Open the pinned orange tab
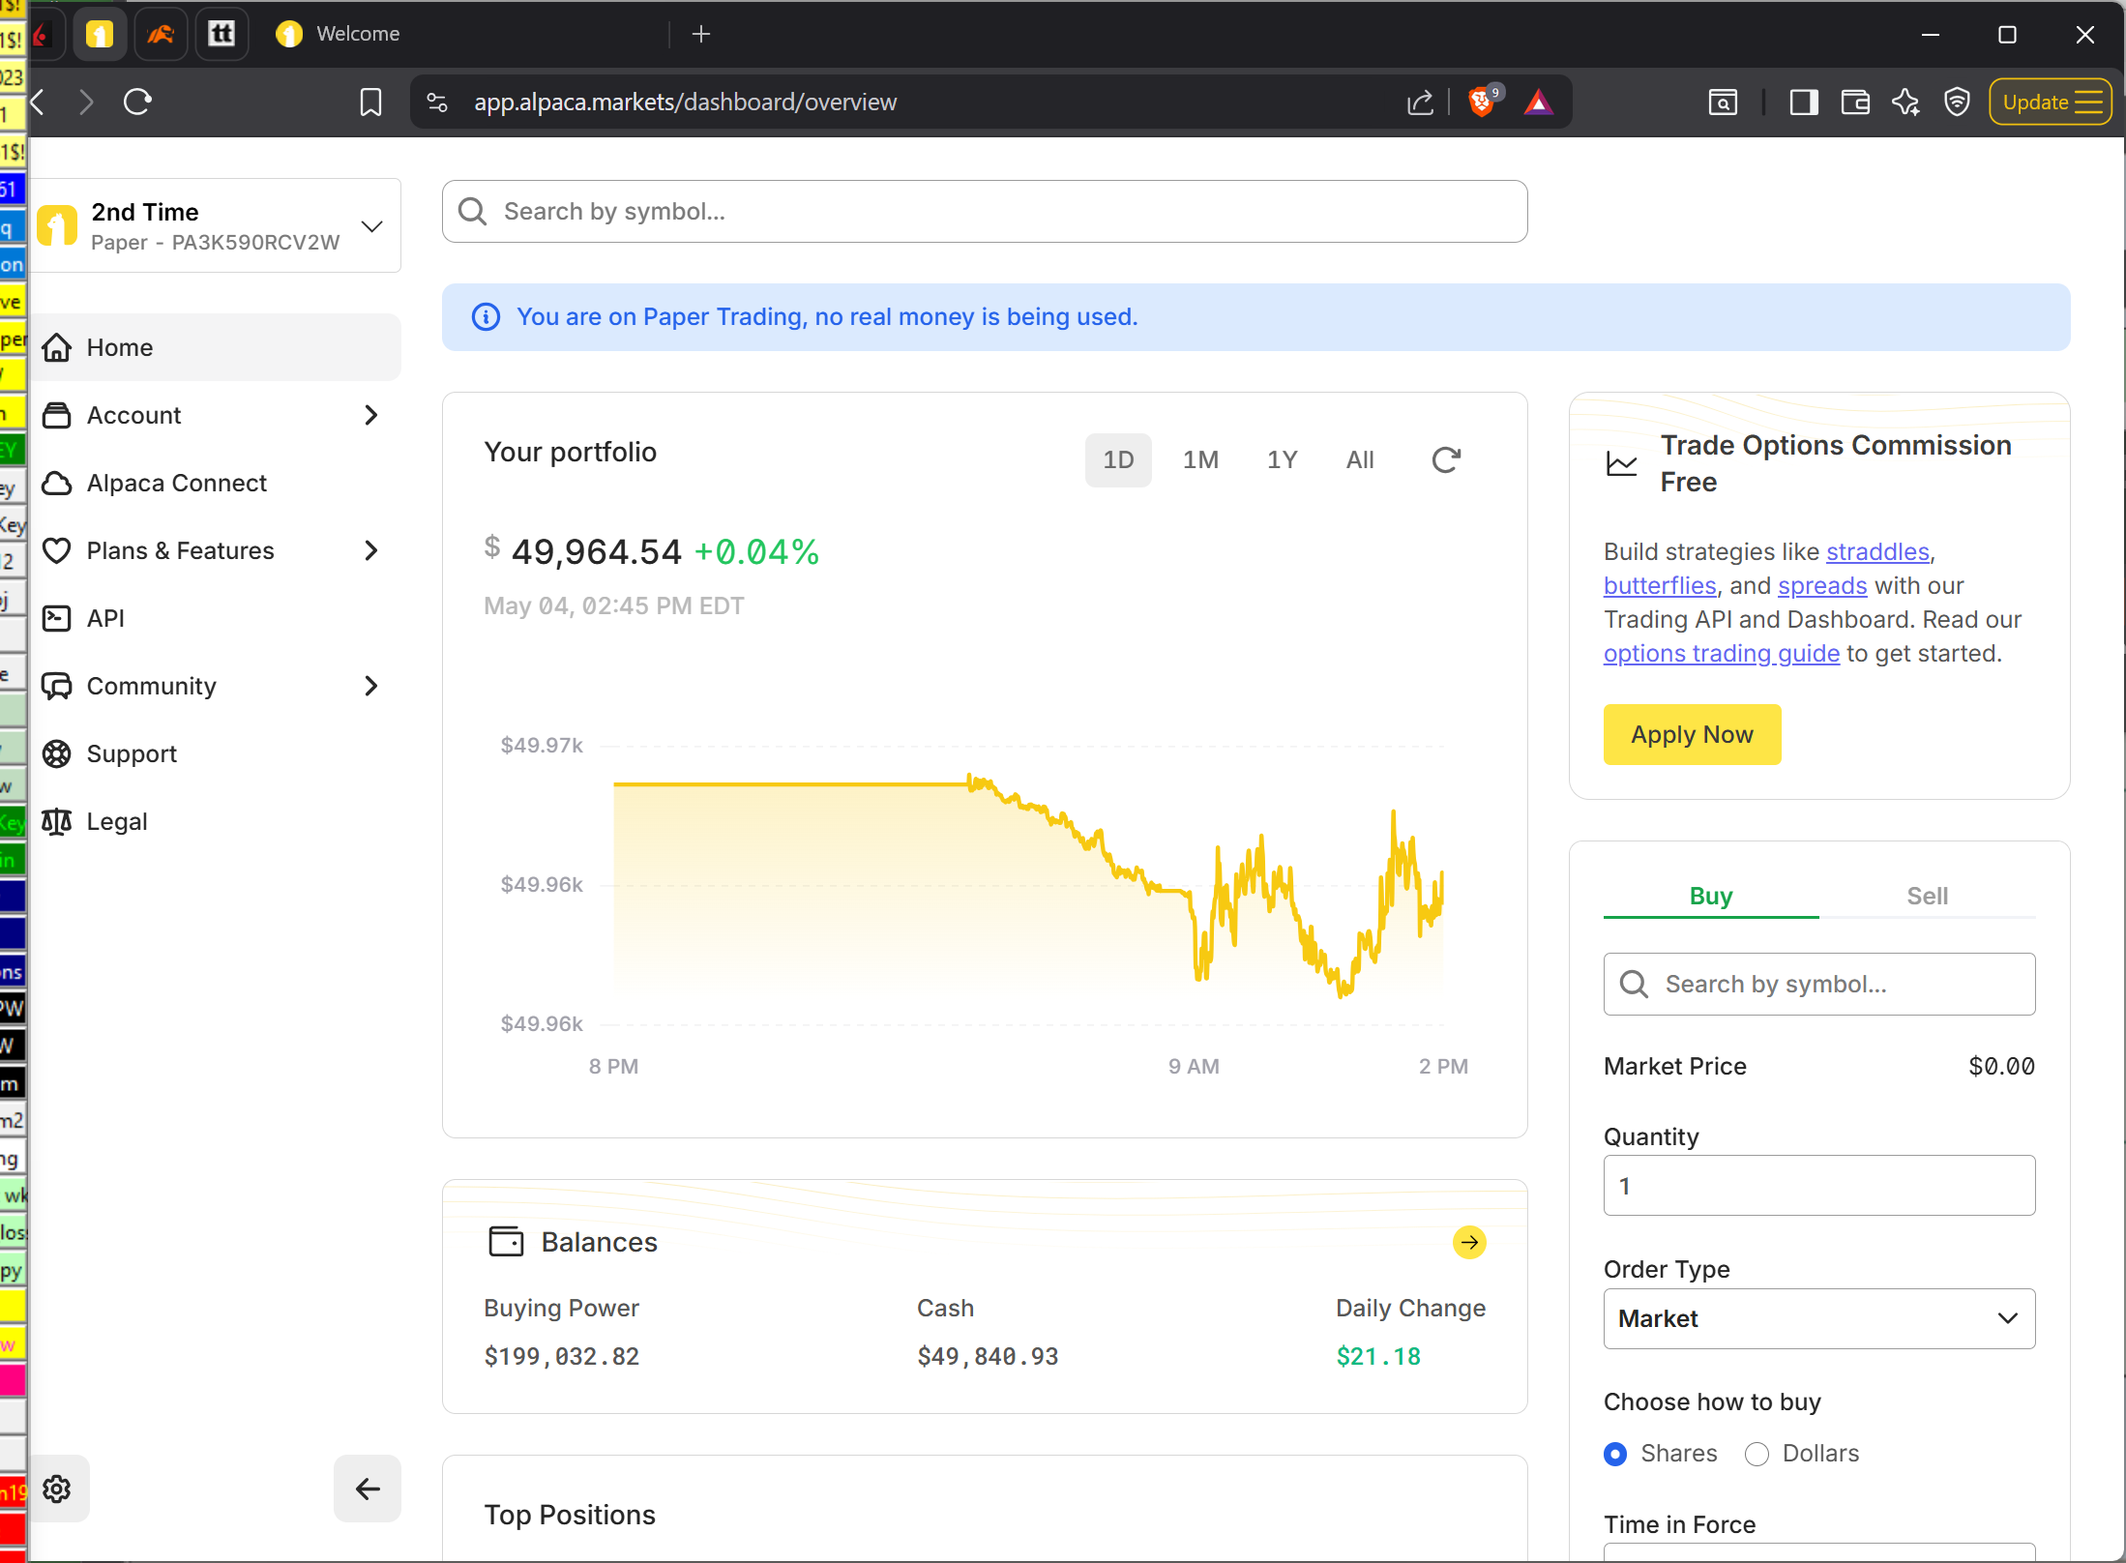This screenshot has width=2126, height=1563. 161,34
